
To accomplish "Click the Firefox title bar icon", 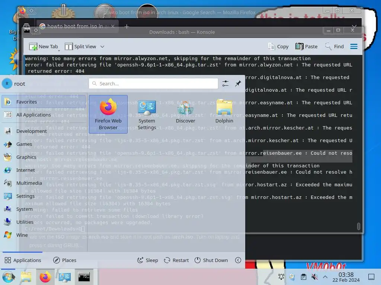I will [x=22, y=10].
